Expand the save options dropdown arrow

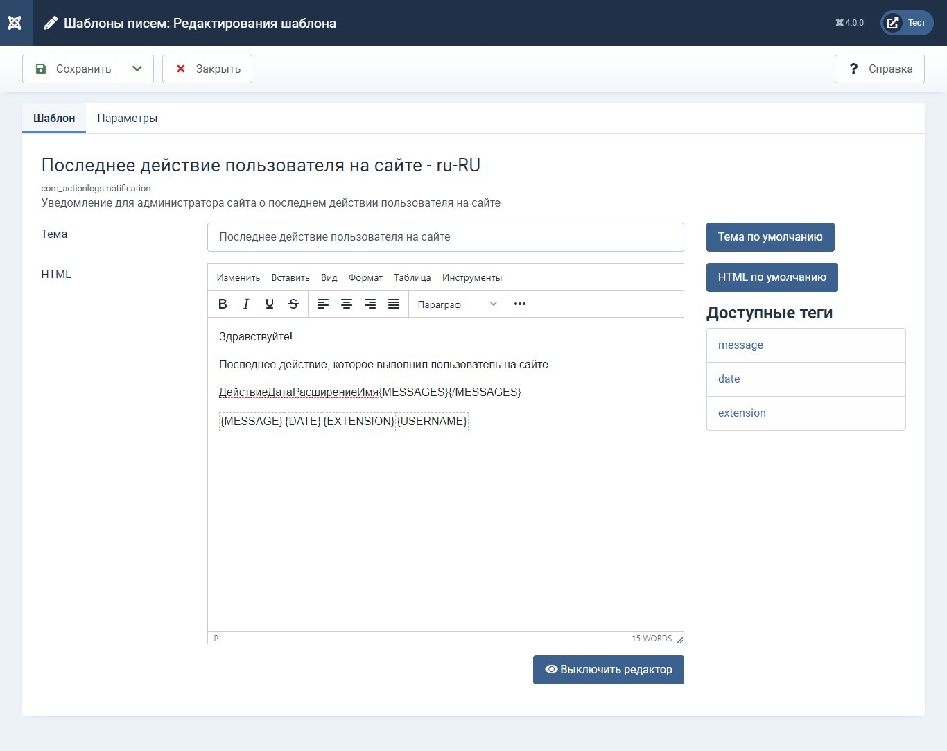pyautogui.click(x=137, y=69)
